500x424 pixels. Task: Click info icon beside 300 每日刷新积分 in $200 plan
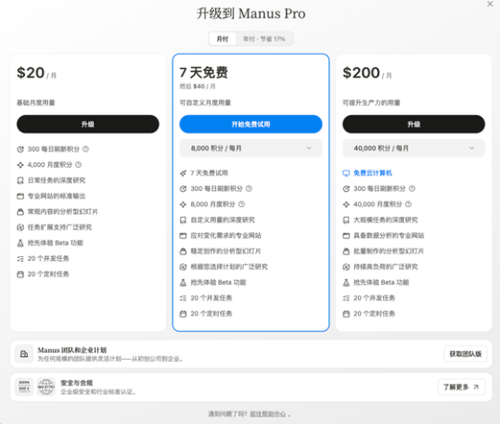coord(412,188)
